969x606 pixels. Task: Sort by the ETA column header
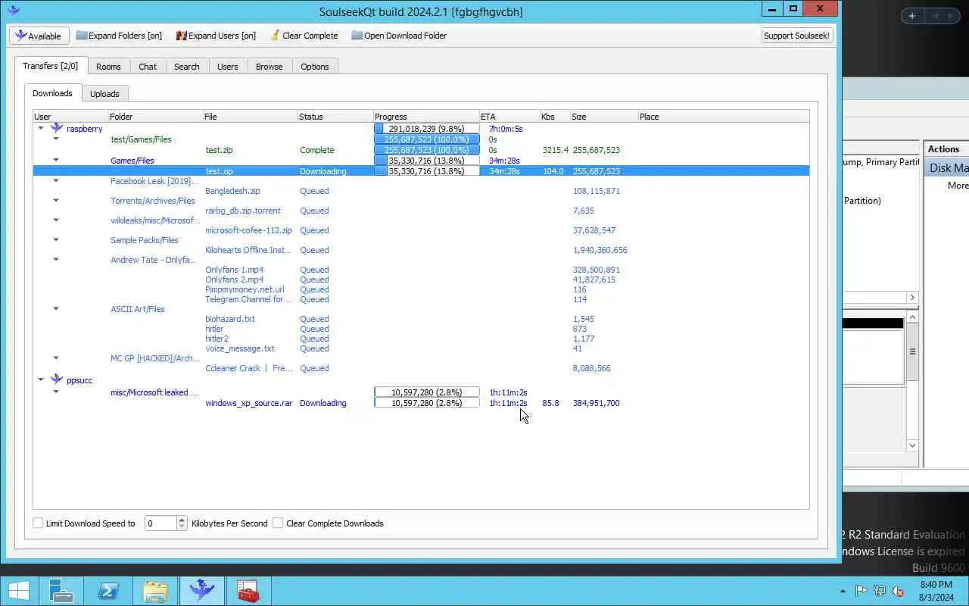pos(509,117)
